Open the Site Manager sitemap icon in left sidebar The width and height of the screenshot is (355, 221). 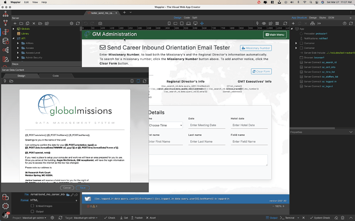6,14
